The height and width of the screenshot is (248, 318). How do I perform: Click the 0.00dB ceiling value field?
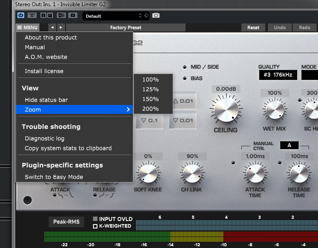coord(226,89)
